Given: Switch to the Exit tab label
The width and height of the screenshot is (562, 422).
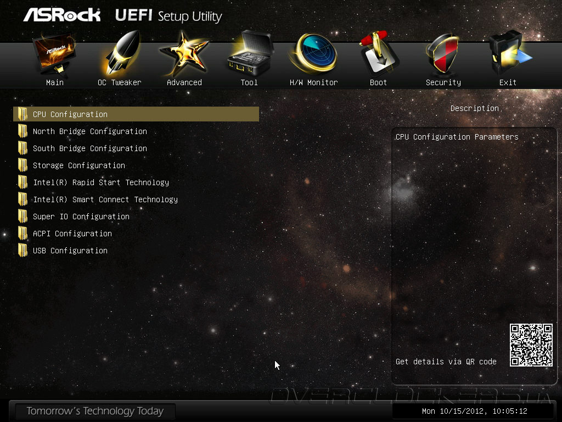Looking at the screenshot, I should pyautogui.click(x=508, y=82).
